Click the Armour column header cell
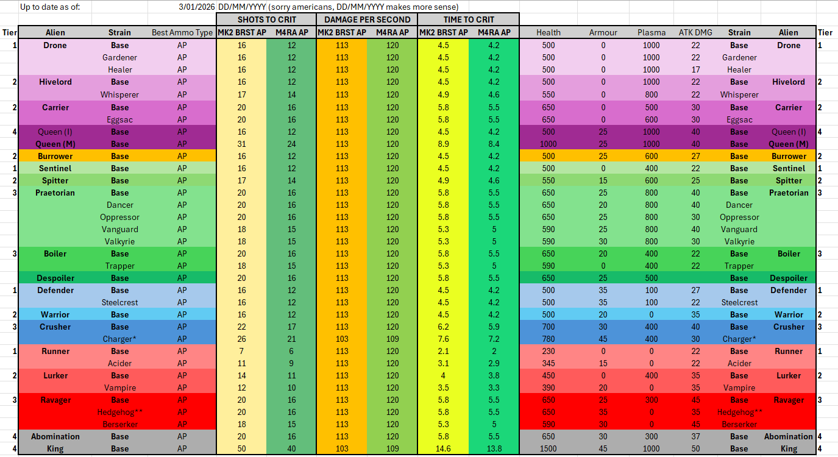This screenshot has height=457, width=838. pyautogui.click(x=603, y=32)
